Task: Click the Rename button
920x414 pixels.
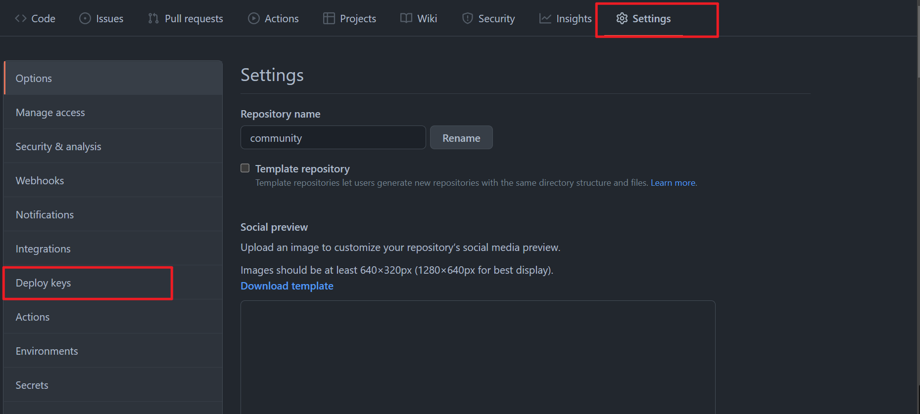Action: click(461, 137)
